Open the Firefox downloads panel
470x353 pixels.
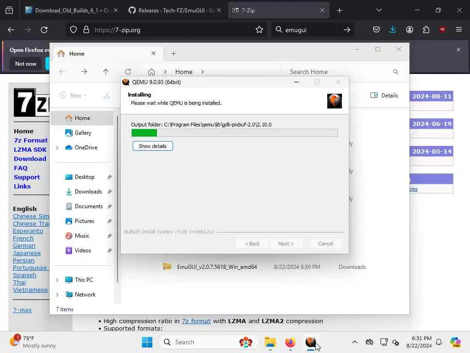tap(393, 29)
